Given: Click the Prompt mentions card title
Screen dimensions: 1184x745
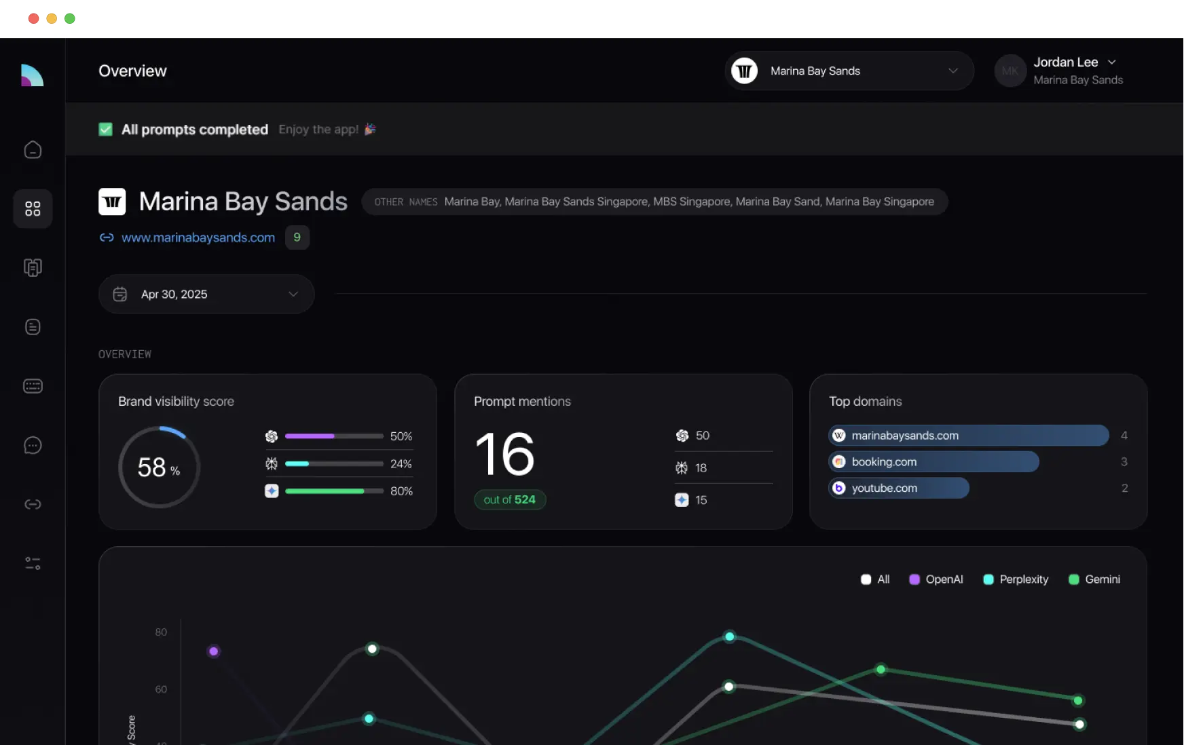Looking at the screenshot, I should [x=522, y=401].
